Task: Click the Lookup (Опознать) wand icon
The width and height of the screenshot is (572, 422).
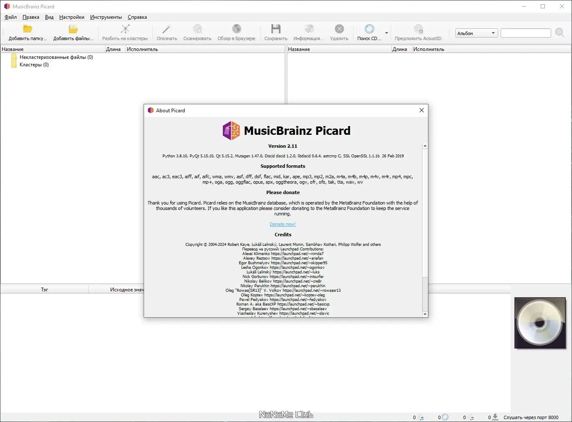Action: 167,29
